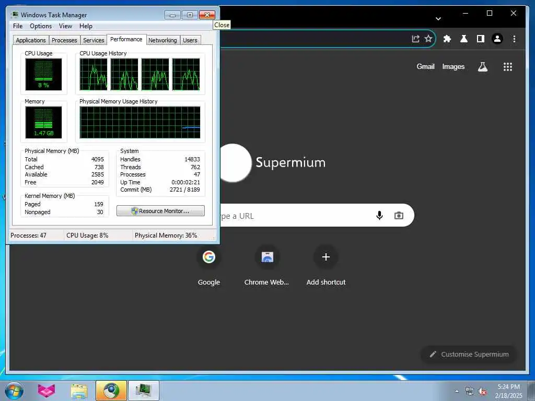Open the Google shortcut tile
This screenshot has height=401, width=535.
pyautogui.click(x=209, y=266)
